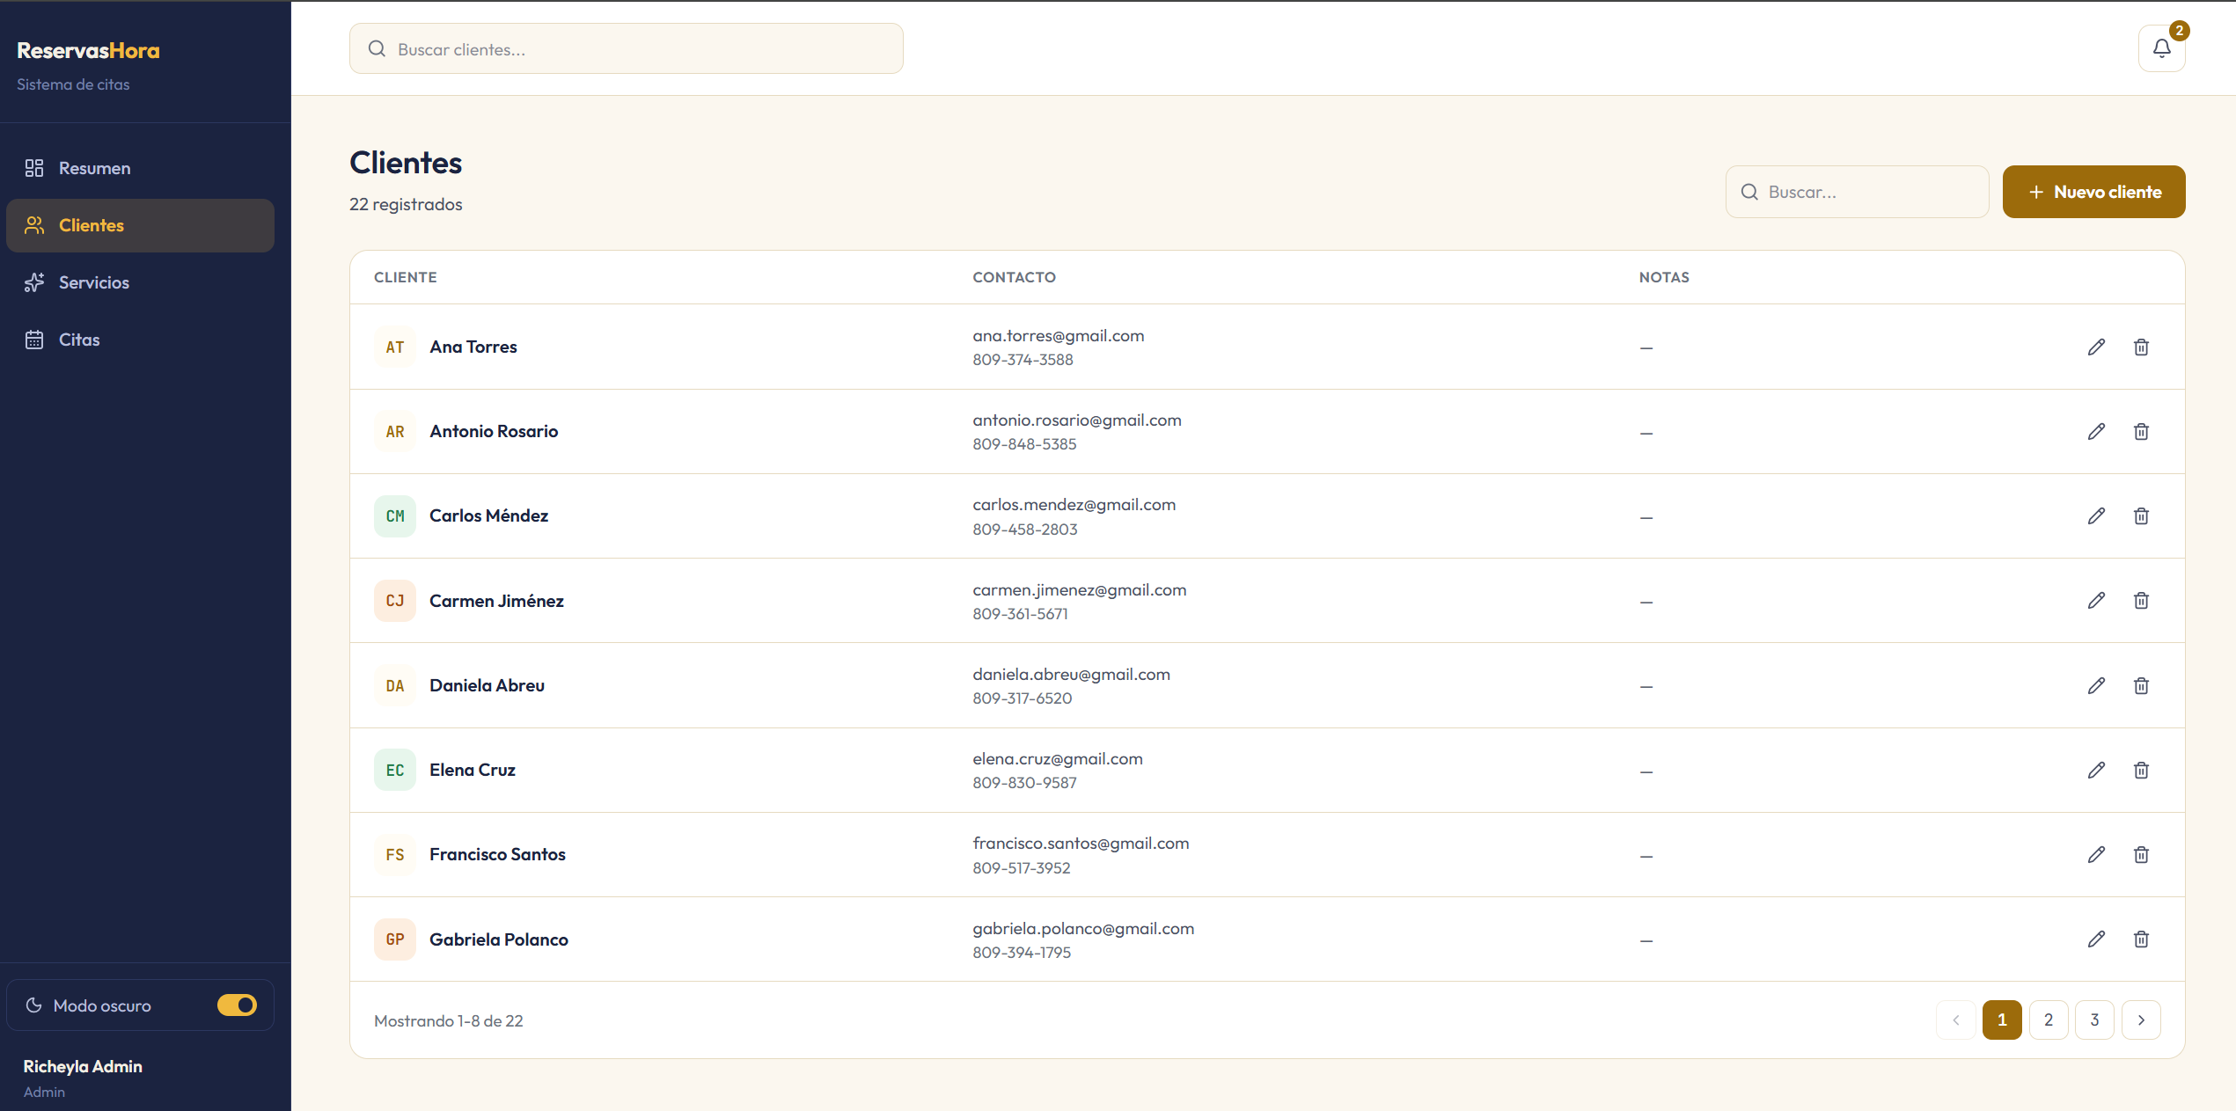Click the Nuevo cliente button
Image resolution: width=2236 pixels, height=1111 pixels.
click(2093, 192)
